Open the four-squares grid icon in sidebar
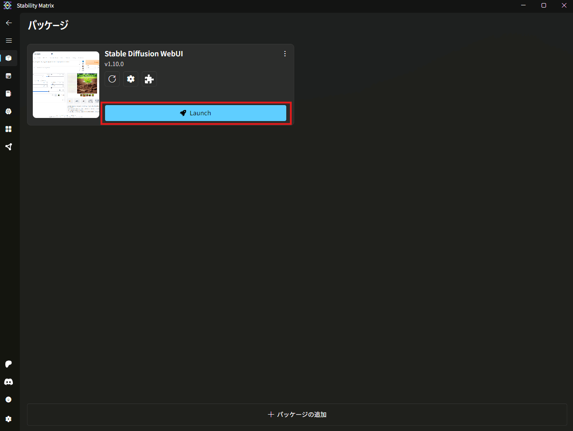Viewport: 573px width, 431px height. (x=8, y=129)
